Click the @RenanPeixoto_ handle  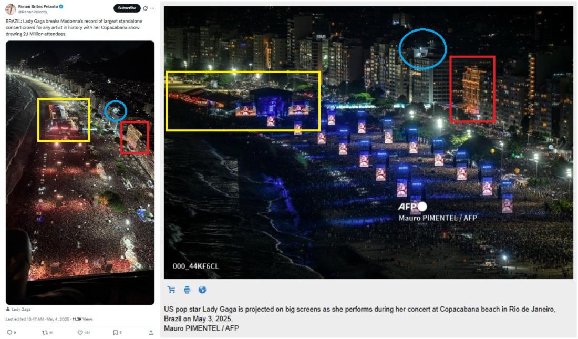[x=33, y=12]
